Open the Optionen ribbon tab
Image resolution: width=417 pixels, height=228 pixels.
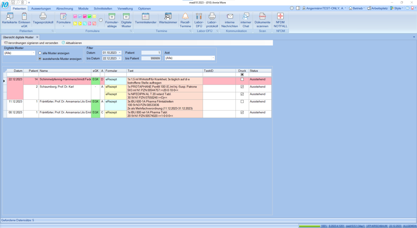pyautogui.click(x=145, y=8)
